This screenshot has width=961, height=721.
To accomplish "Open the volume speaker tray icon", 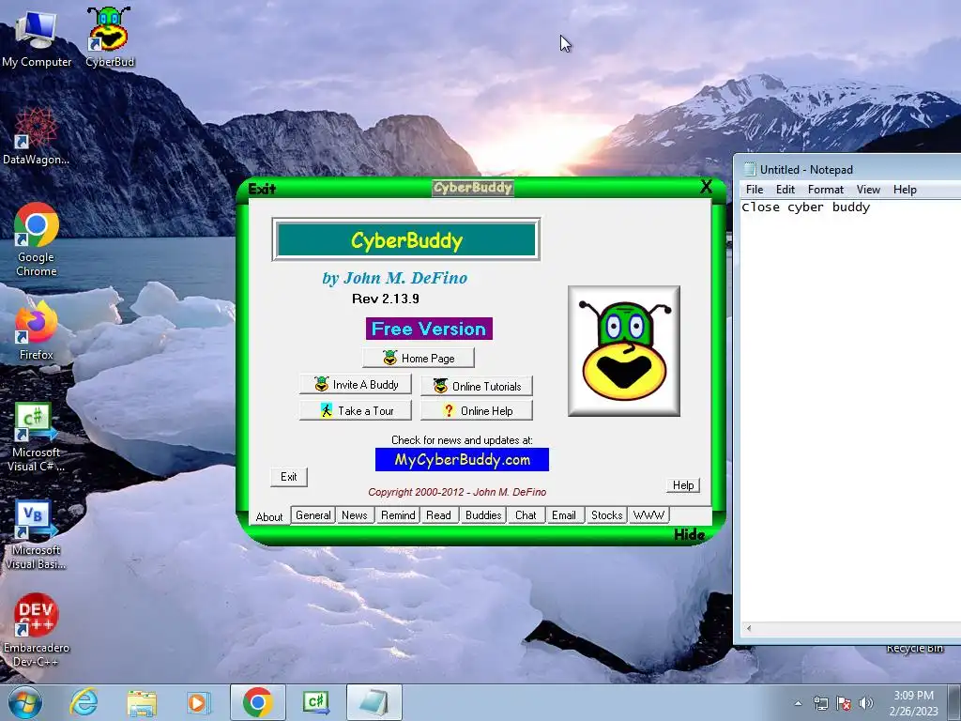I will pos(866,703).
